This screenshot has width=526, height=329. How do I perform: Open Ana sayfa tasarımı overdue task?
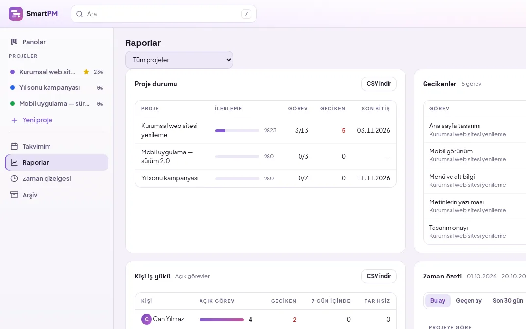455,126
